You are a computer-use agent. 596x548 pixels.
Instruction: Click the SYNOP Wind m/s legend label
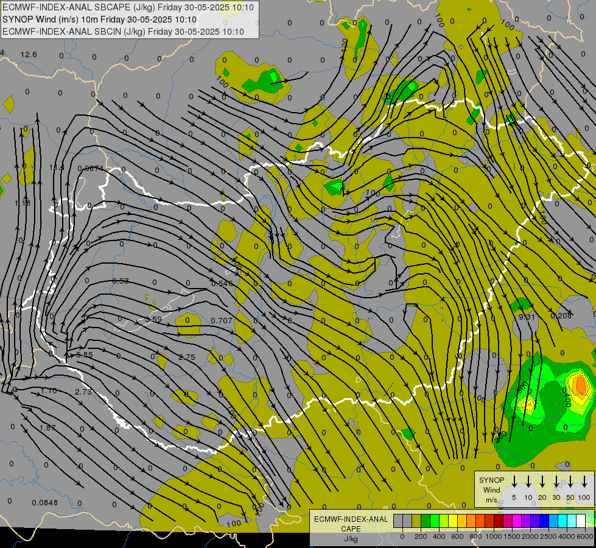(491, 490)
